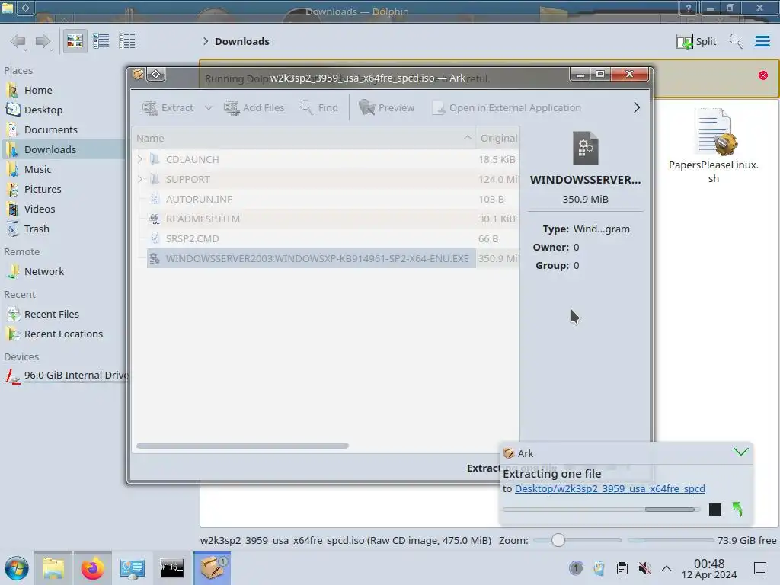Screen dimensions: 780x585
Task: Open Music in Places panel
Action: pos(38,170)
